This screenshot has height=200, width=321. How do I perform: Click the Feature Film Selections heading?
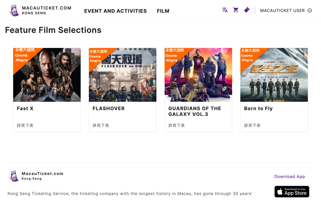tap(53, 30)
